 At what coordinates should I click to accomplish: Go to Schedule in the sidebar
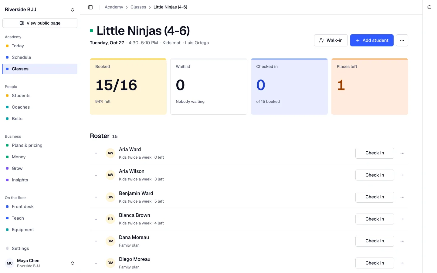click(40, 57)
